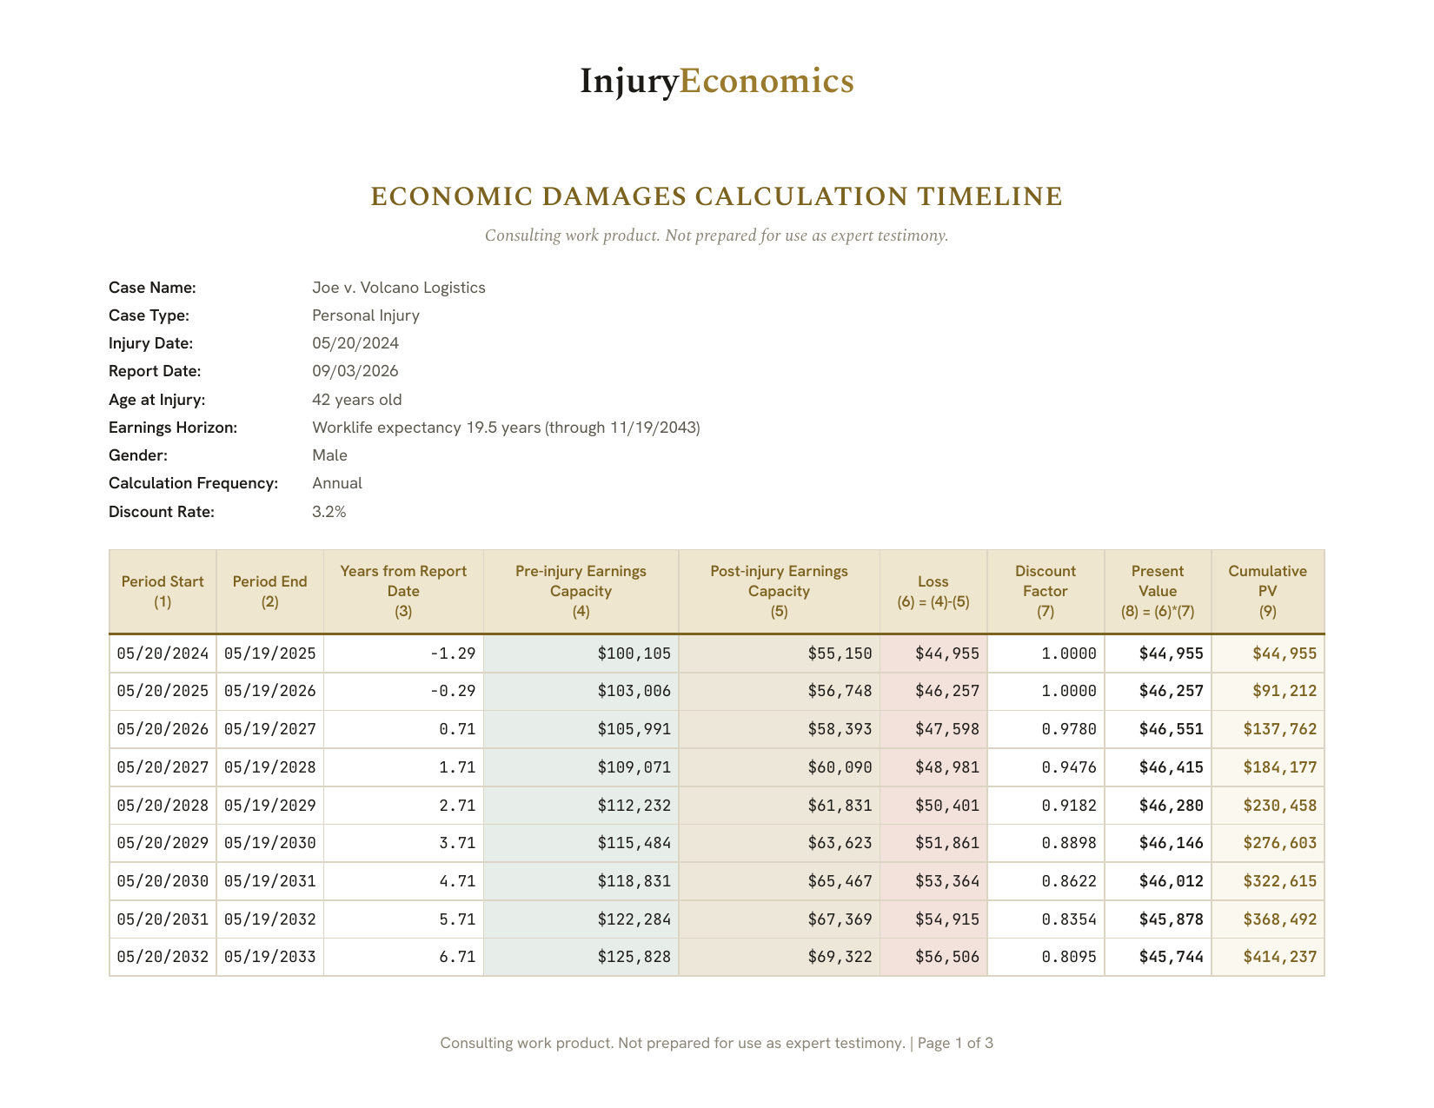Click 'Post-injury Earnings Capacity (5)' header
This screenshot has height=1108, width=1434.
pyautogui.click(x=780, y=592)
